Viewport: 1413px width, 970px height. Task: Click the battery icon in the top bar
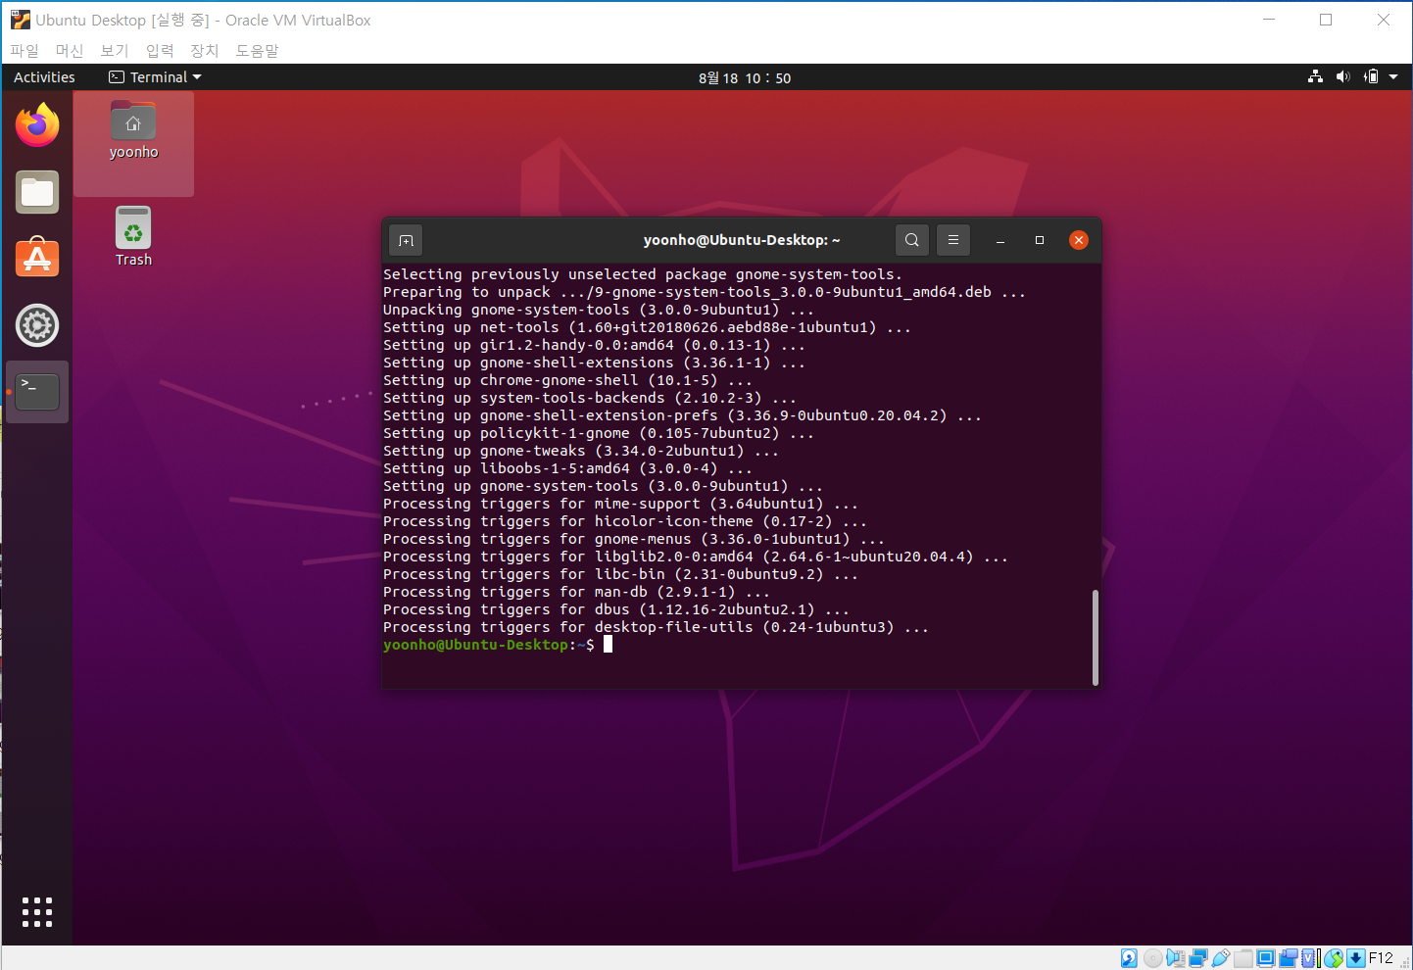1372,77
